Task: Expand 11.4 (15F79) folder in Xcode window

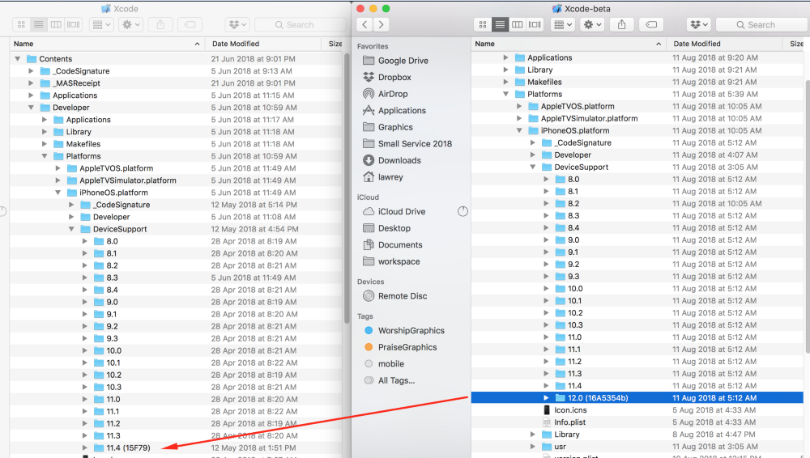Action: (85, 447)
